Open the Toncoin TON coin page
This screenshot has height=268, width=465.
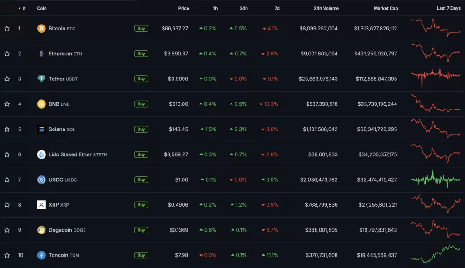point(64,255)
